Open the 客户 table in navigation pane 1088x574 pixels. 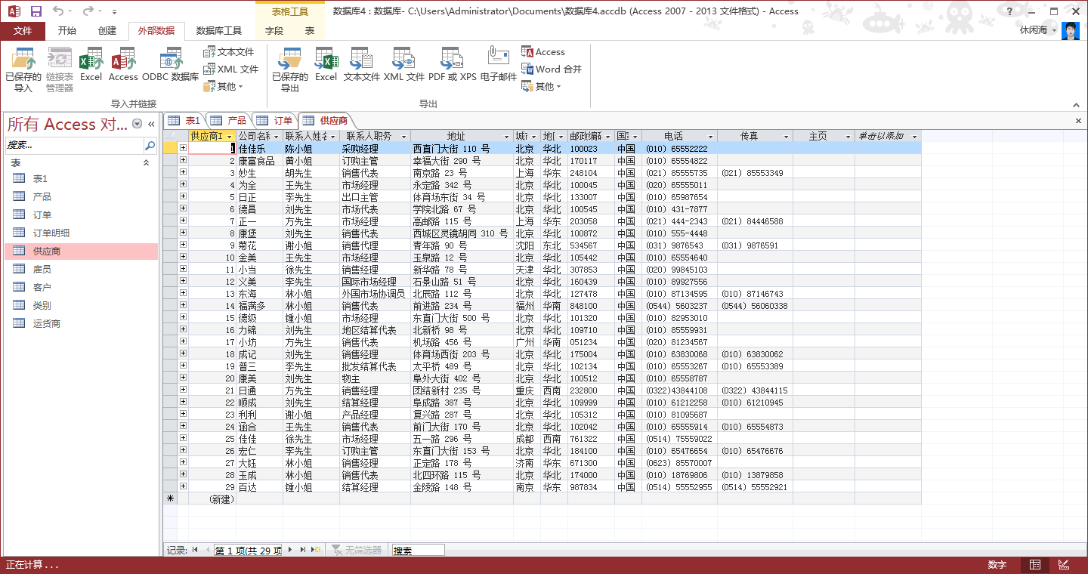(82, 287)
